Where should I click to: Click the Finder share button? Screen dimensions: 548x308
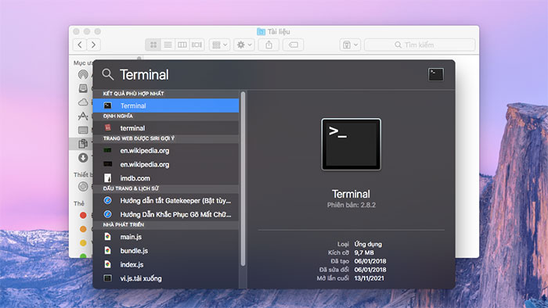[x=269, y=45]
